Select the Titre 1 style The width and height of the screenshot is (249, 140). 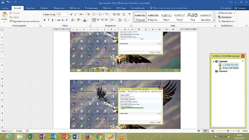(x=166, y=16)
